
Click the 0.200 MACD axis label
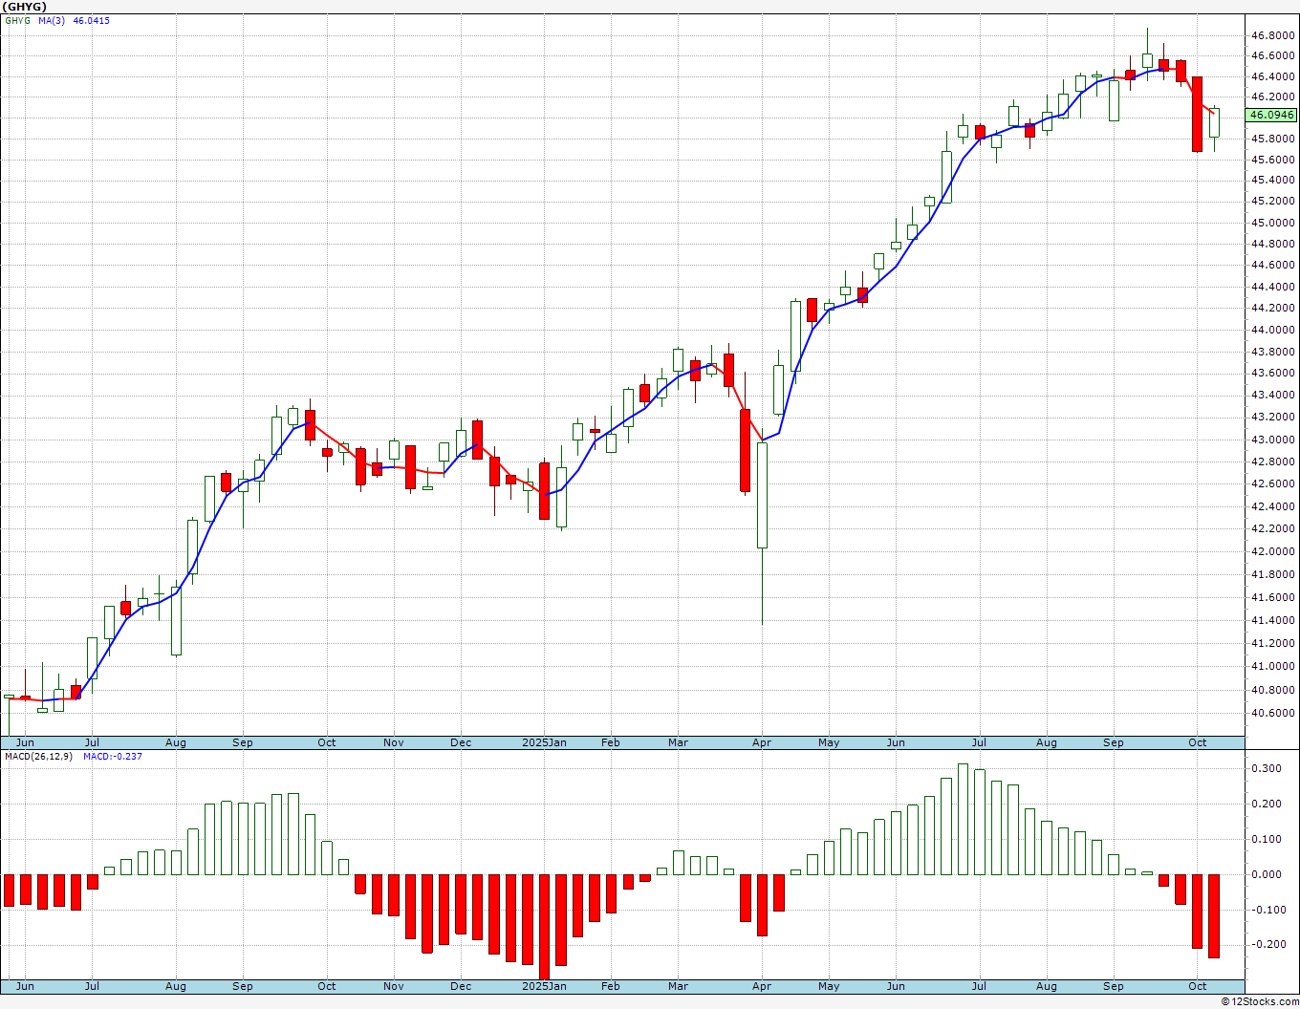[1267, 804]
